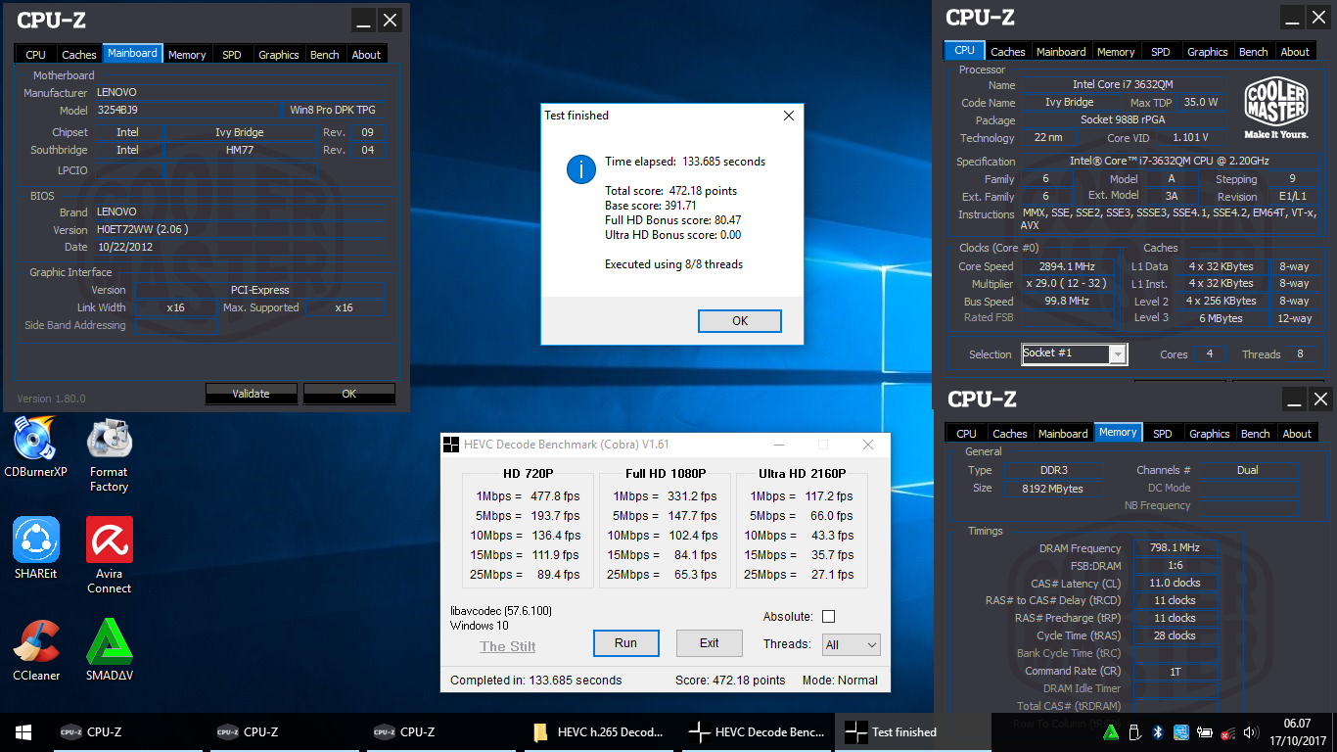Viewport: 1337px width, 752px height.
Task: Click Exit in HEVC Decode Benchmark
Action: 710,643
